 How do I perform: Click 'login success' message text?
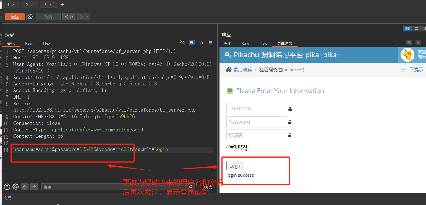pos(240,175)
